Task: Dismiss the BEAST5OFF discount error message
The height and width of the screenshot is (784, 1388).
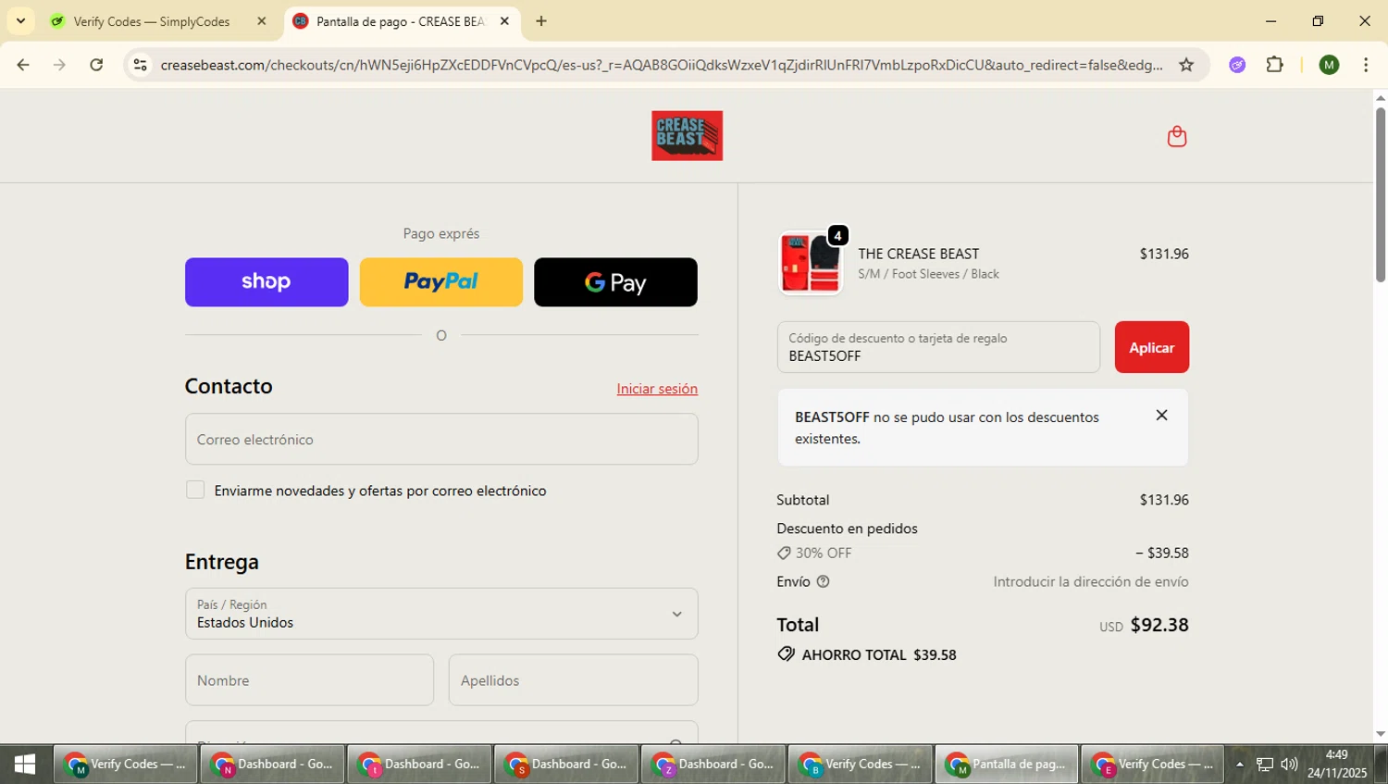Action: [1161, 416]
